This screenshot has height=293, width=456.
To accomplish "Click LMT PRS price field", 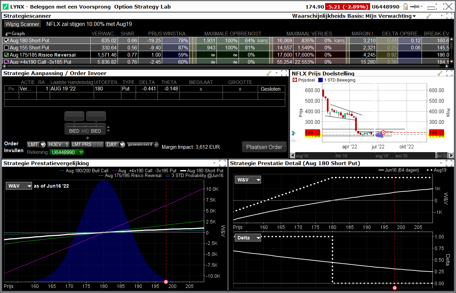I will pos(87,144).
